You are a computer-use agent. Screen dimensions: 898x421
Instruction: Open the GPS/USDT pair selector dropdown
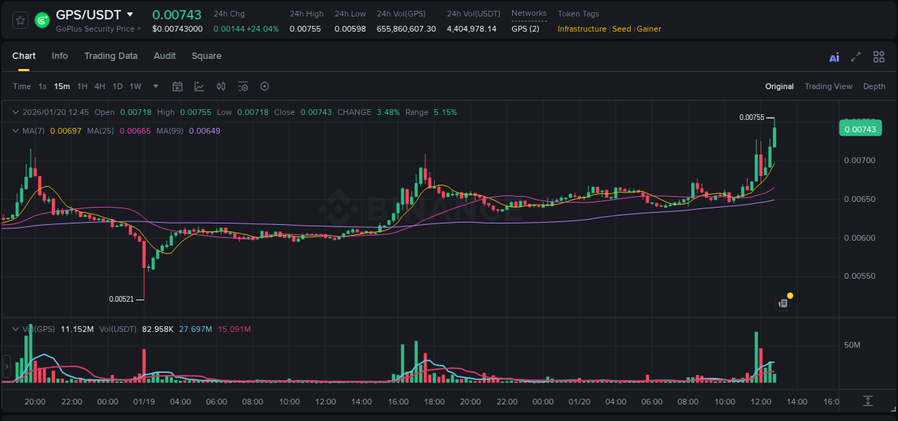click(130, 14)
